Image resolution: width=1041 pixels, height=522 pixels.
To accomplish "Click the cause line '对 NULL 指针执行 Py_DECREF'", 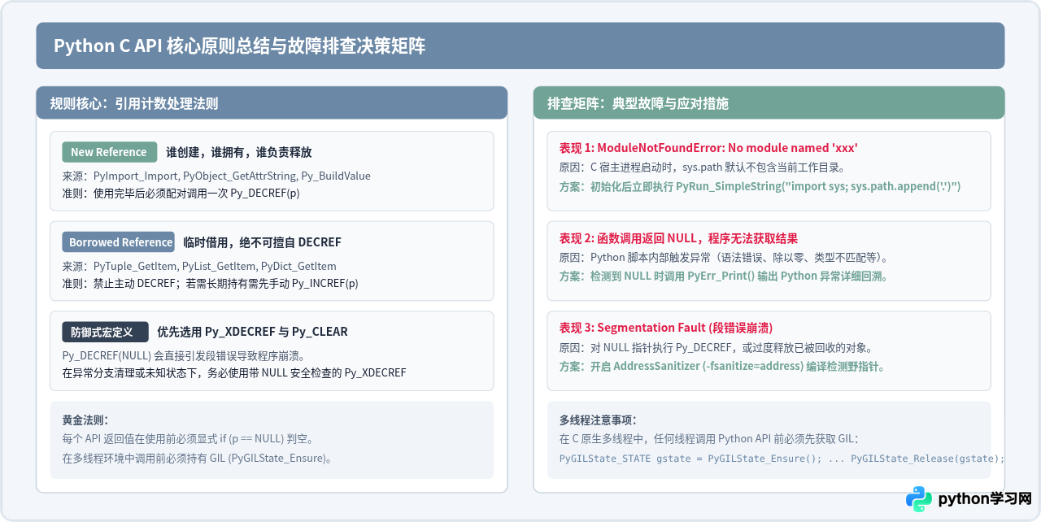I will coord(716,348).
